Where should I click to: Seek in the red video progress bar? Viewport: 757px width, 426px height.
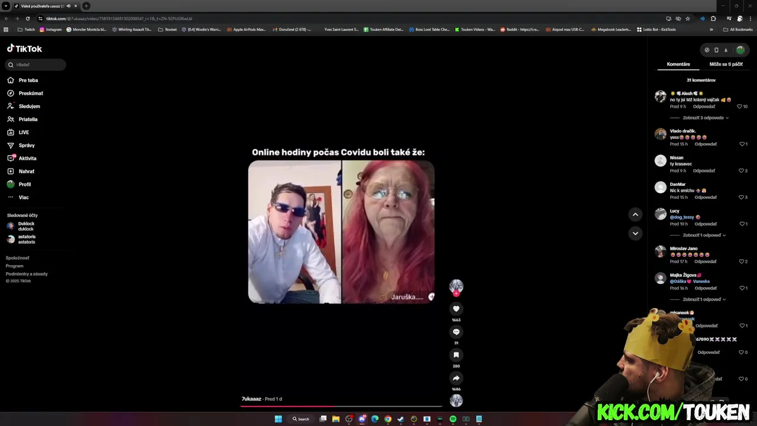click(341, 406)
